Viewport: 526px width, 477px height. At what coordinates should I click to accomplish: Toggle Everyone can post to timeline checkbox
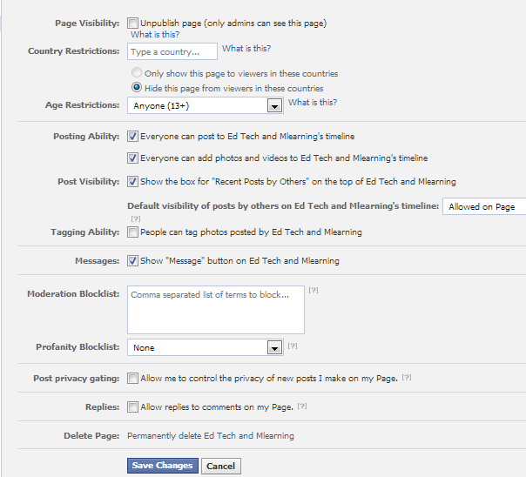click(132, 137)
